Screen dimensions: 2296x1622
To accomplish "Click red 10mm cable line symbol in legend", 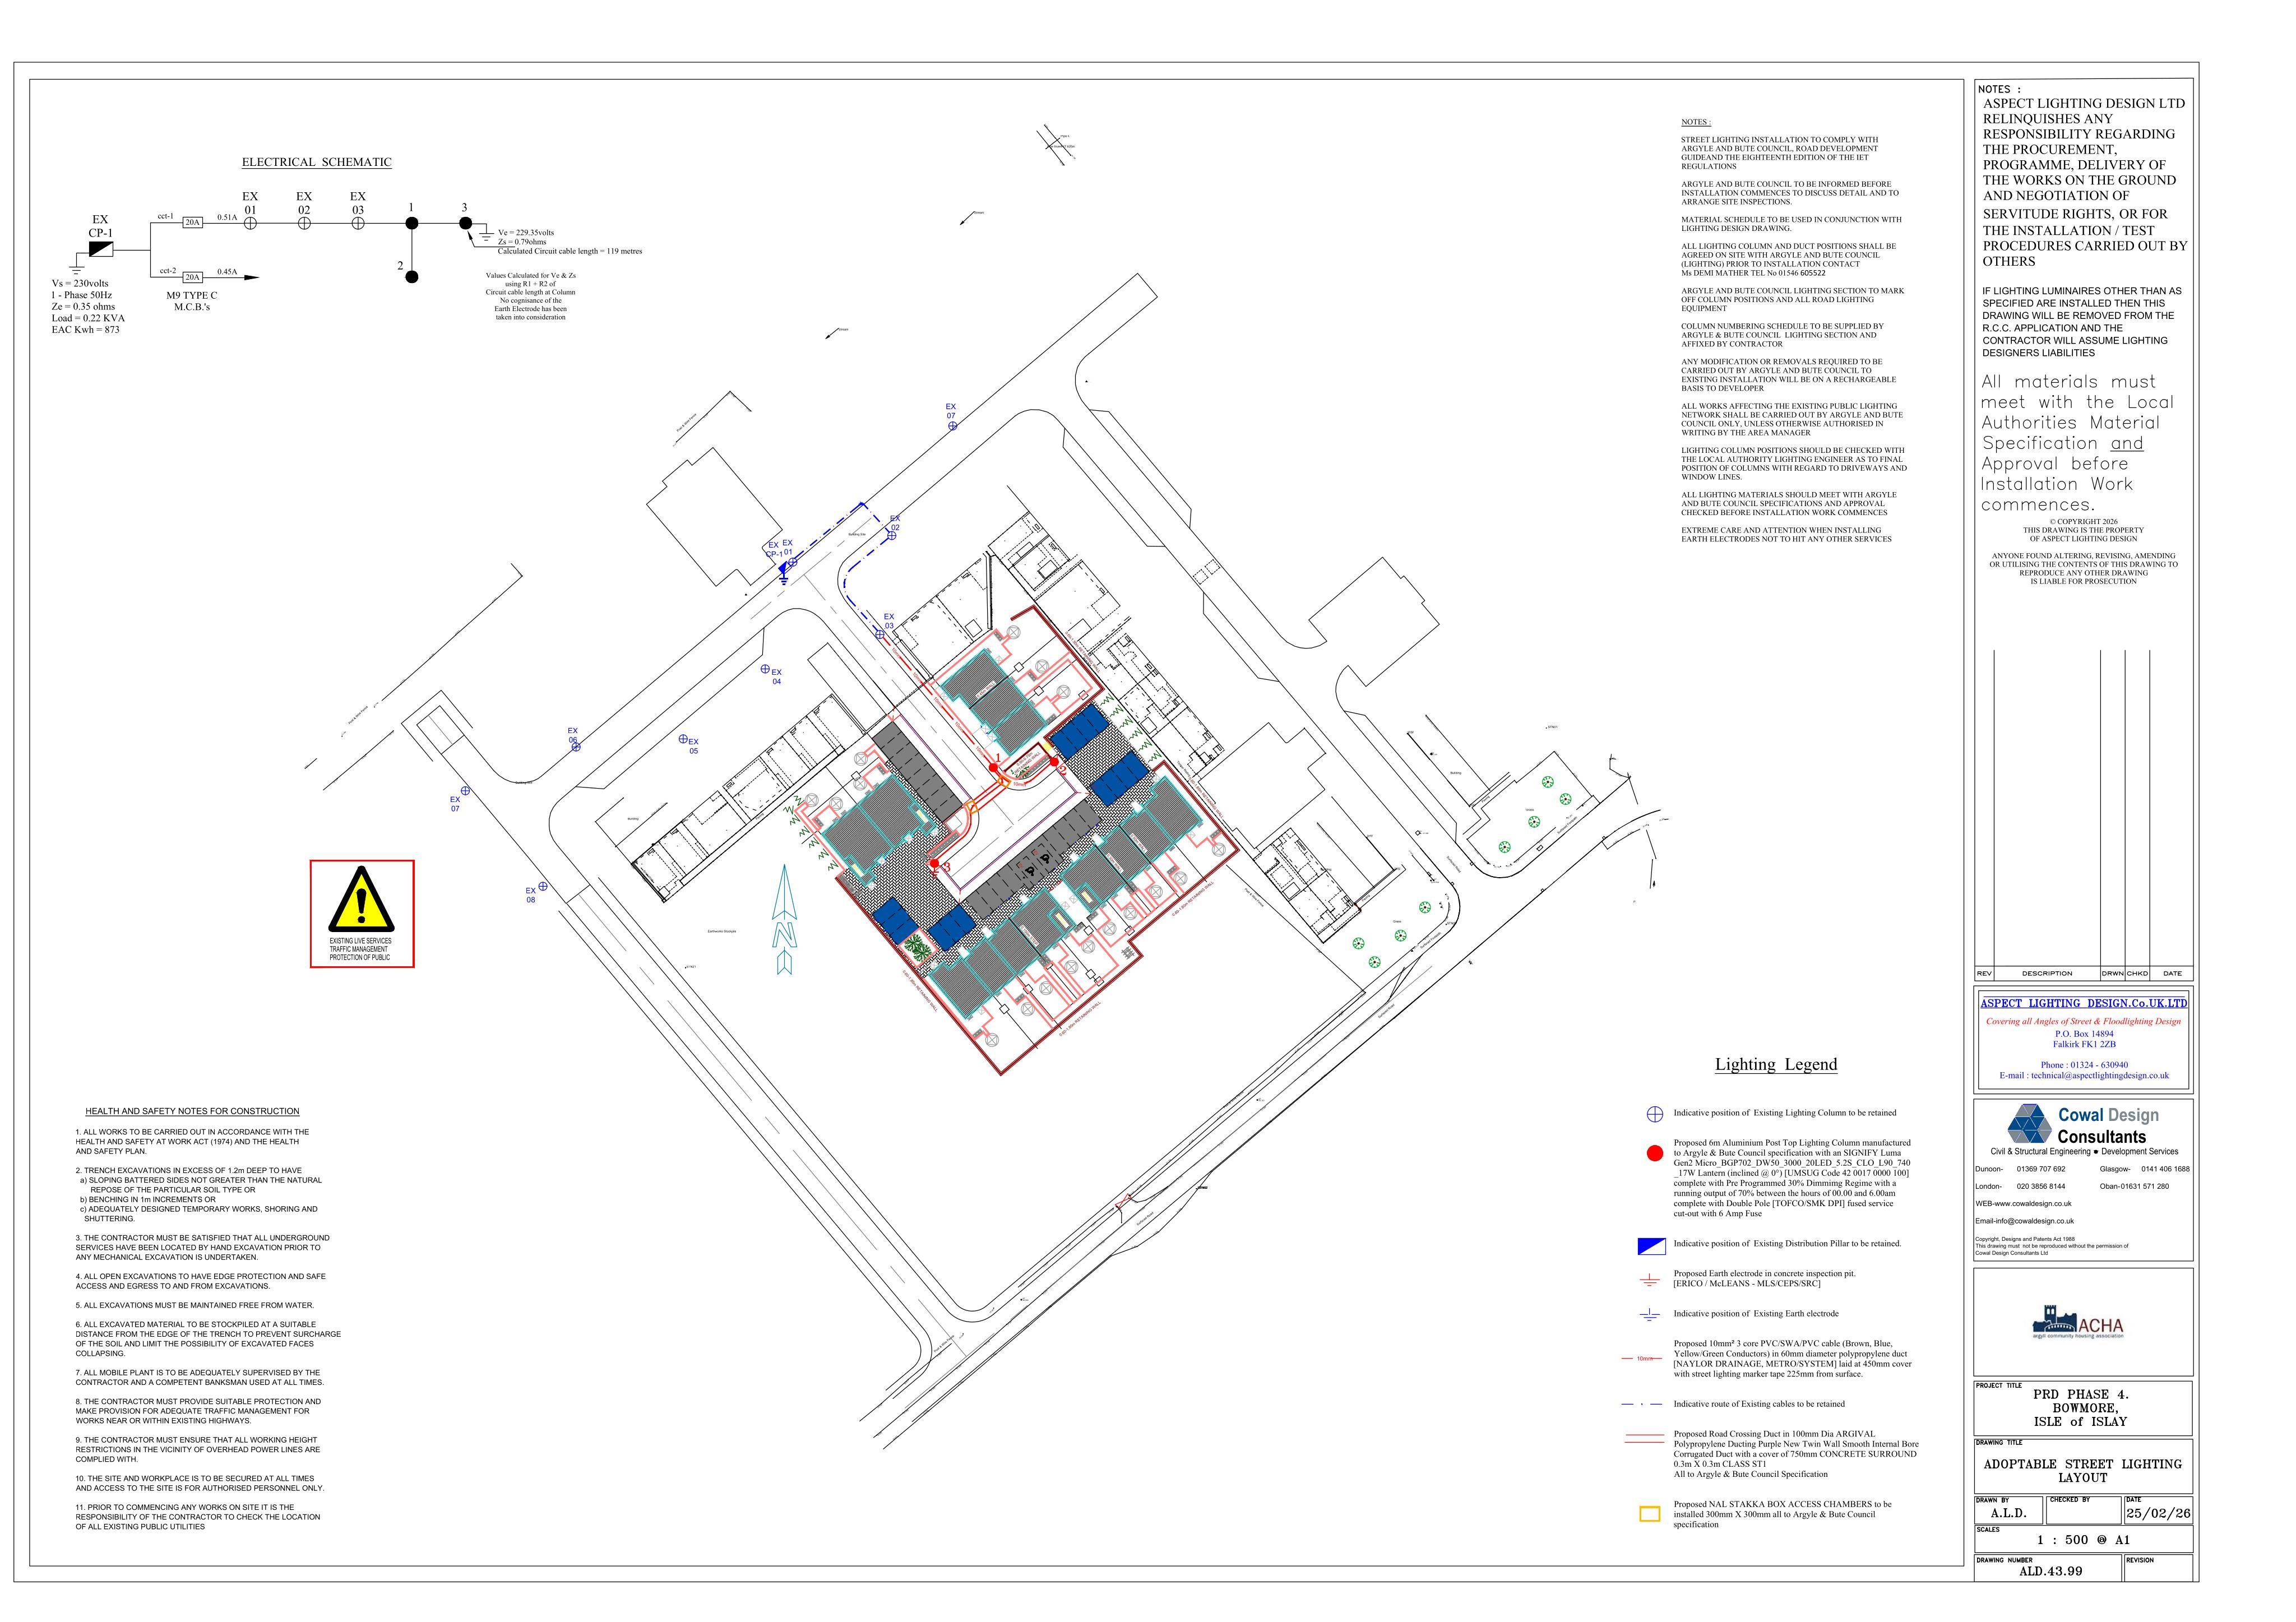I will click(1641, 1359).
